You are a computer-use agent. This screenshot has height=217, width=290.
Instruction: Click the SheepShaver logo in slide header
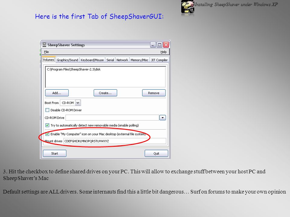click(x=188, y=7)
